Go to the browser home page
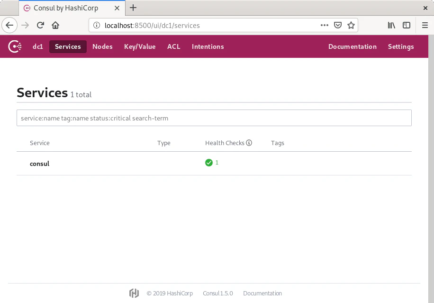434x303 pixels. (x=55, y=25)
